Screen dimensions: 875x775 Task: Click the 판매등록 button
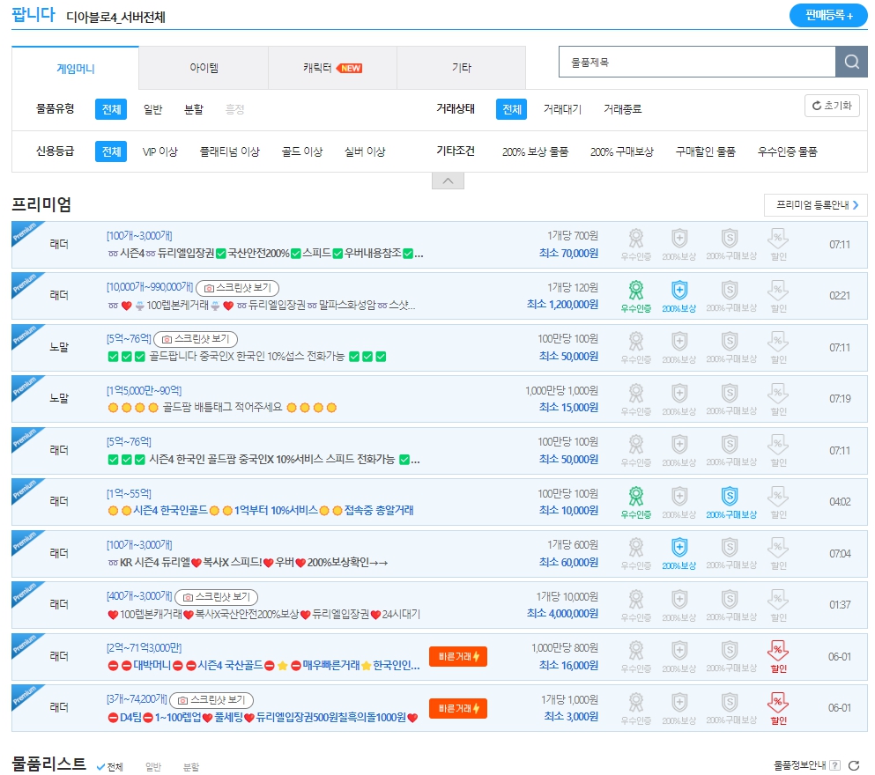pos(827,15)
